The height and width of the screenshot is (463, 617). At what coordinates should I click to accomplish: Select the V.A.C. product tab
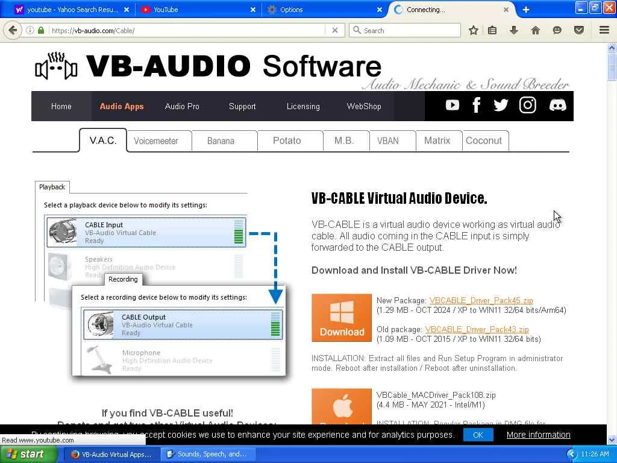coord(103,140)
